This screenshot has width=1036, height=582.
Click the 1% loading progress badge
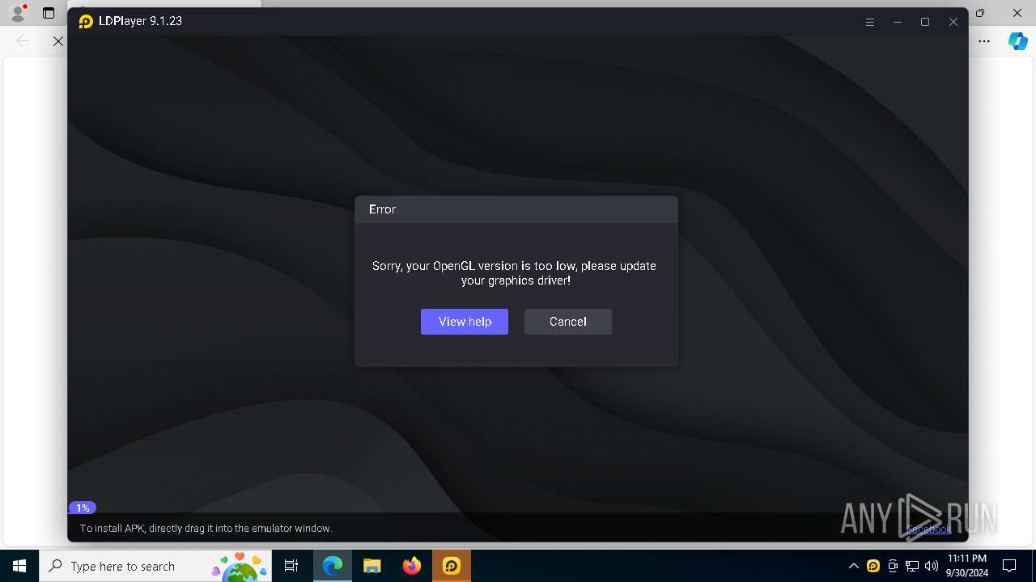pyautogui.click(x=83, y=508)
